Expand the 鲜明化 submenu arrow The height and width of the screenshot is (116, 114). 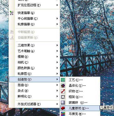[57, 96]
